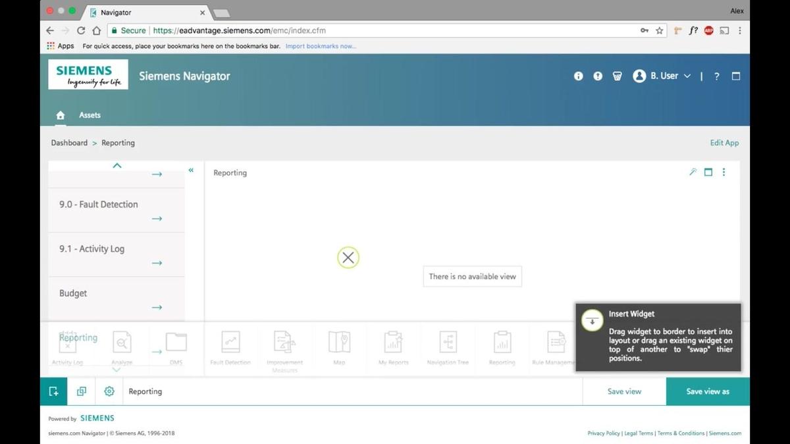Click the up chevron above the sidebar list
790x444 pixels.
click(x=117, y=165)
